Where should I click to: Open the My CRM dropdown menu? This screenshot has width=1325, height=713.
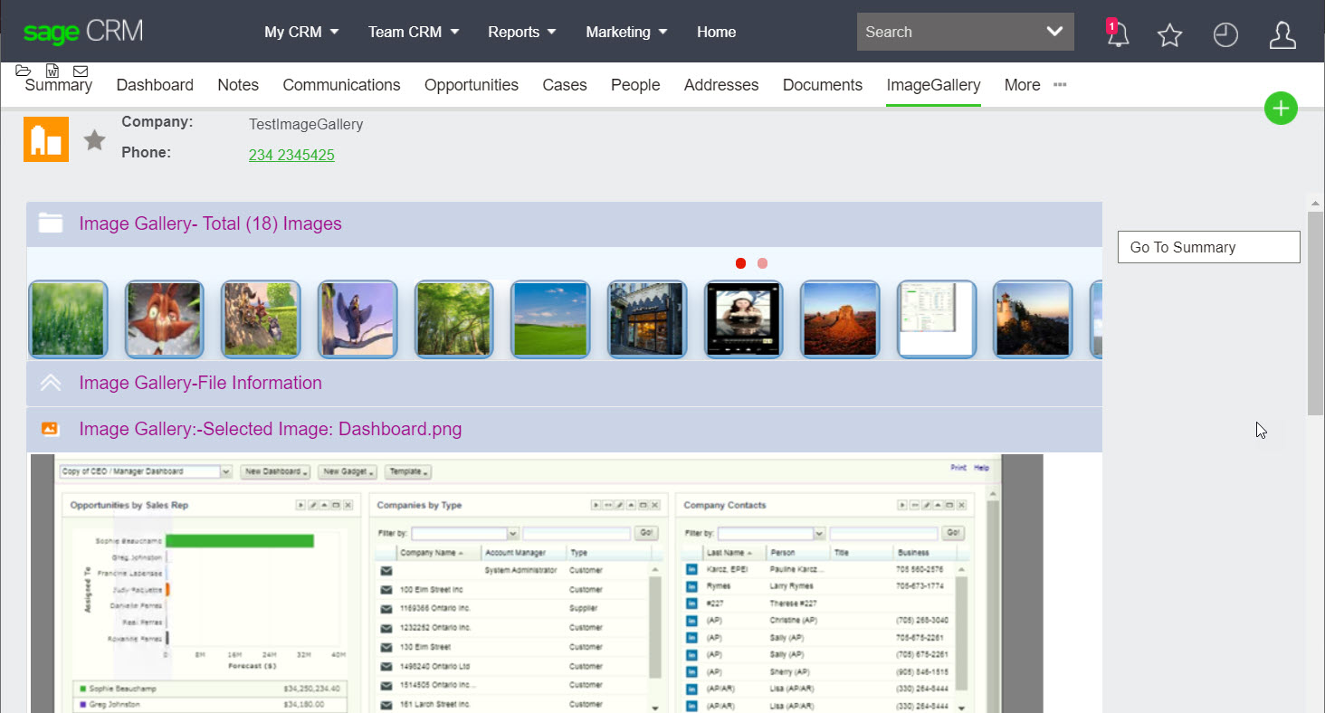(x=301, y=32)
